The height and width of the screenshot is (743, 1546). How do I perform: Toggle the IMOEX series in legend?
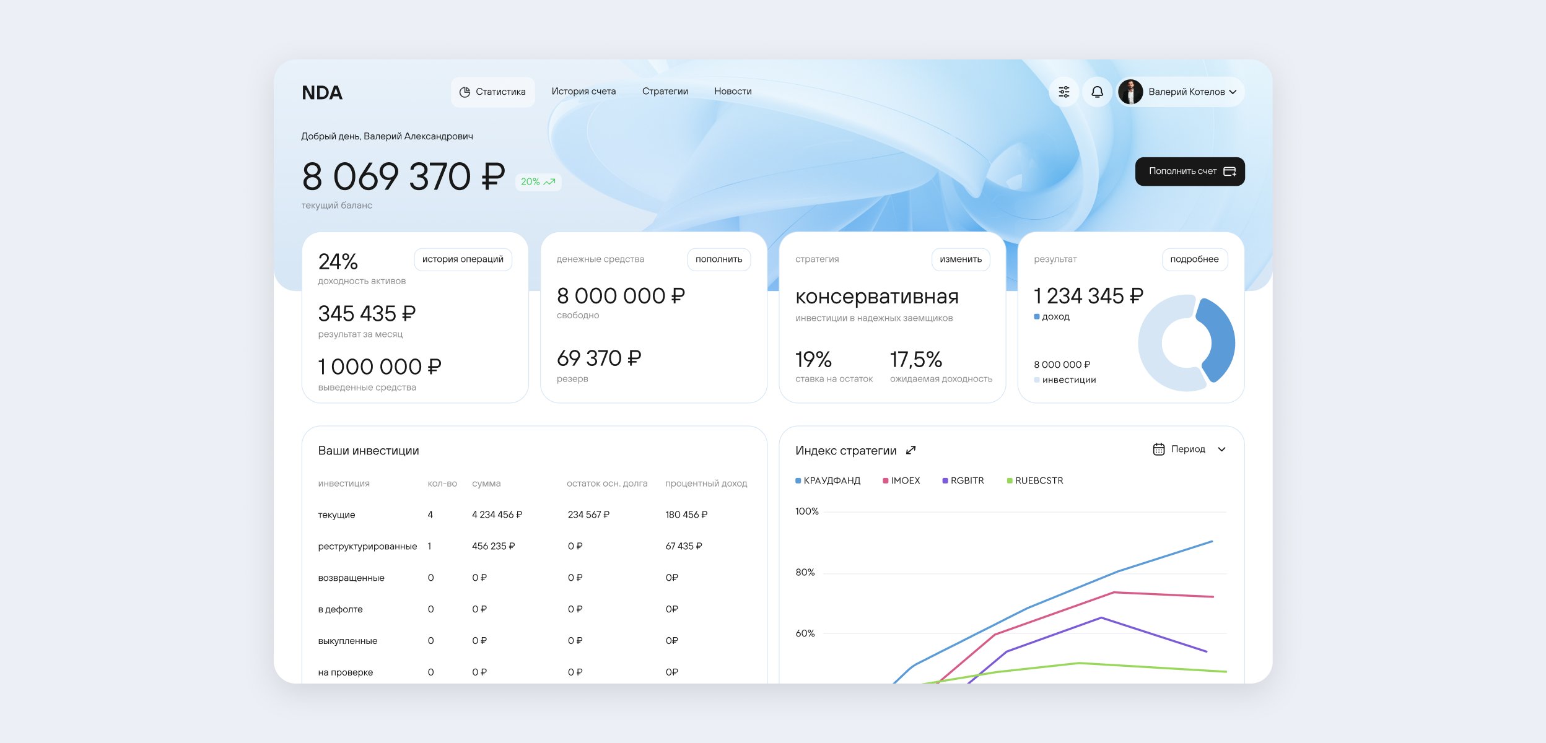(x=901, y=480)
